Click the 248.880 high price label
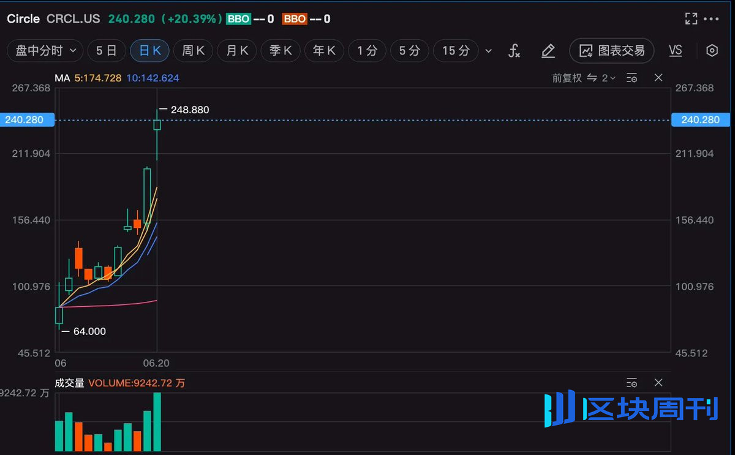The image size is (735, 455). click(x=190, y=110)
